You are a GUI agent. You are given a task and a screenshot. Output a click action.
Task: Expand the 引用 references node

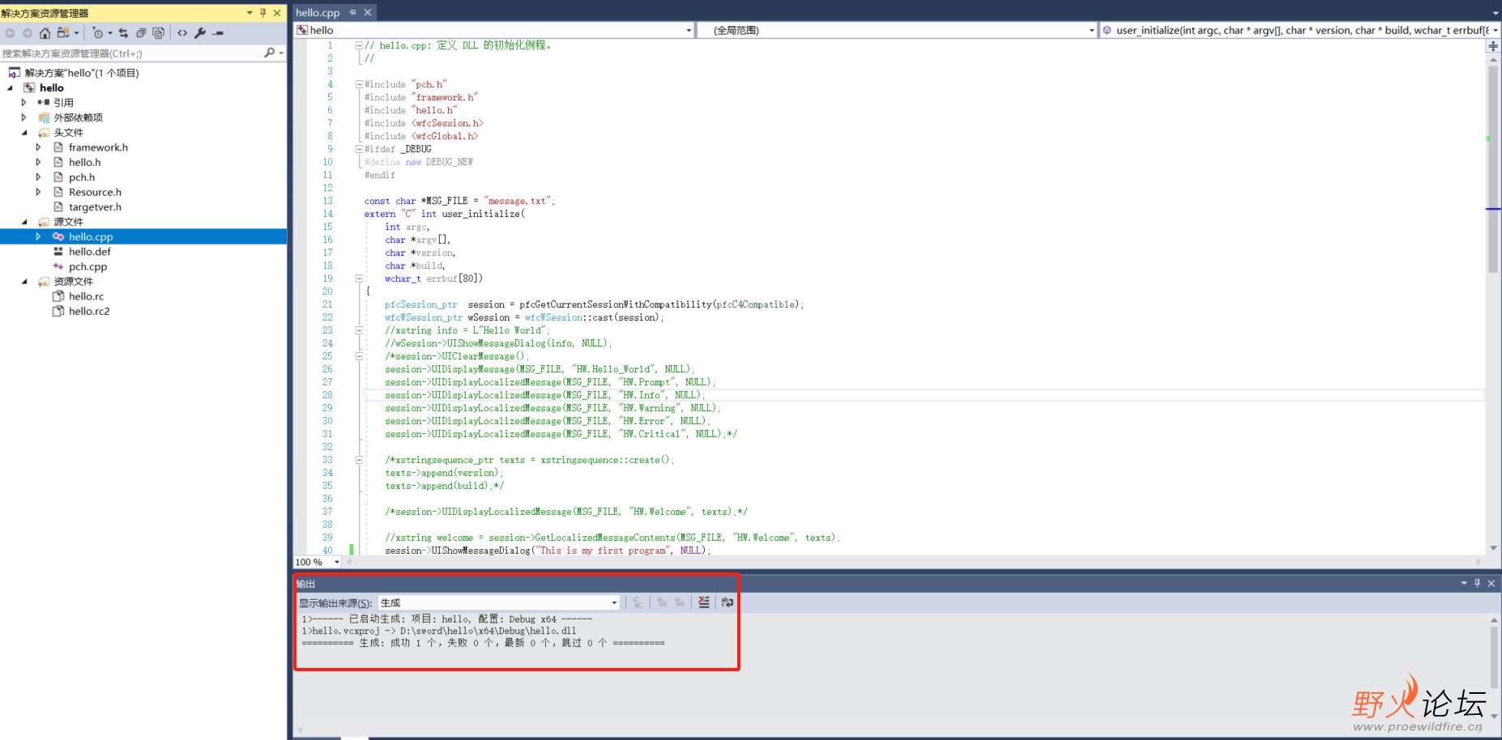tap(23, 103)
